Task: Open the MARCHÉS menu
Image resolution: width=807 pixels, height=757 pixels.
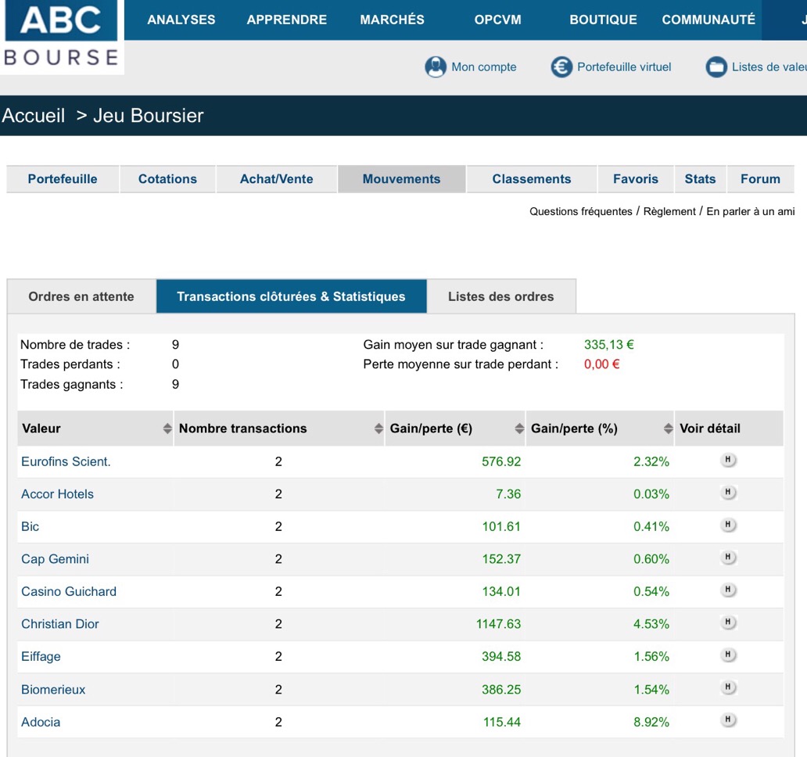Action: [x=393, y=20]
